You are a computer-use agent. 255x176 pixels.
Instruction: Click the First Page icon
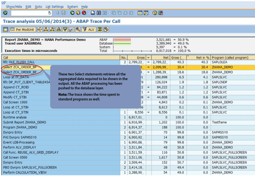pyautogui.click(x=114, y=13)
